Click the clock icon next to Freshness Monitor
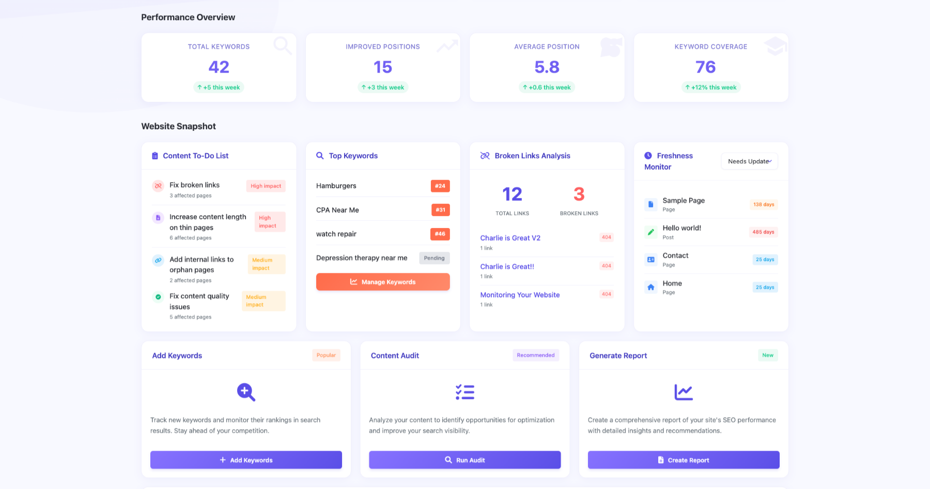Viewport: 930px width, 489px height. 648,155
